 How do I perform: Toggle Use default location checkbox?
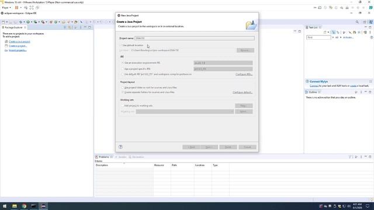pos(121,45)
